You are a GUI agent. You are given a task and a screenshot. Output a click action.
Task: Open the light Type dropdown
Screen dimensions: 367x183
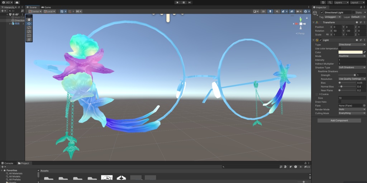[x=352, y=45]
